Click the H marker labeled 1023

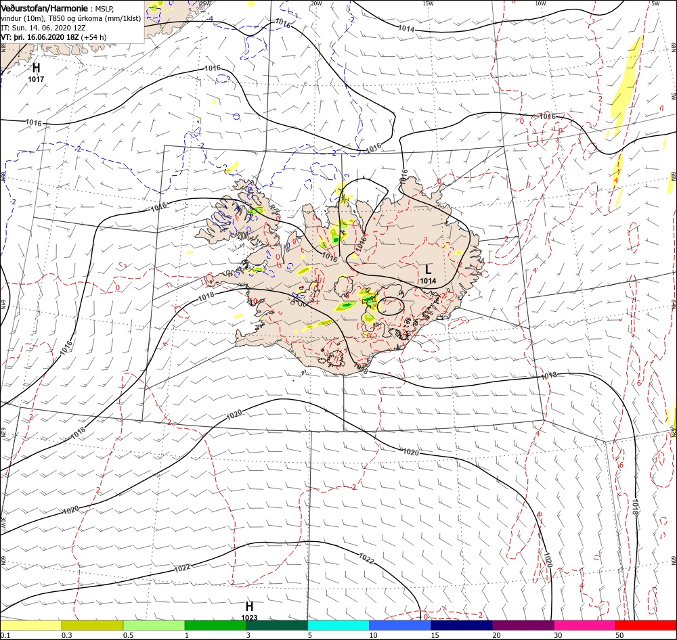pos(249,606)
